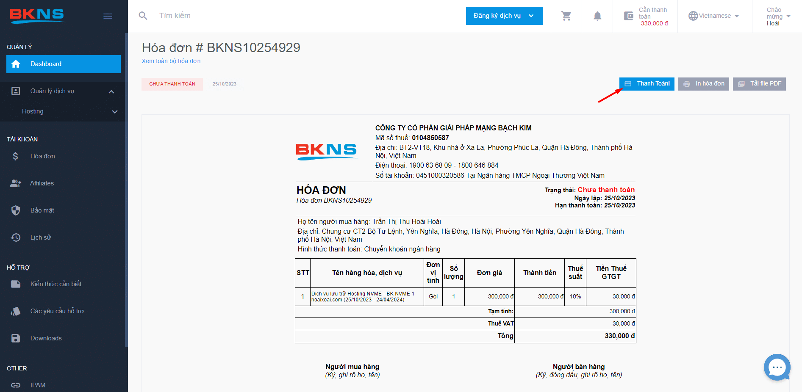Viewport: 802px width, 392px height.
Task: Open the live chat bubble icon
Action: [777, 367]
